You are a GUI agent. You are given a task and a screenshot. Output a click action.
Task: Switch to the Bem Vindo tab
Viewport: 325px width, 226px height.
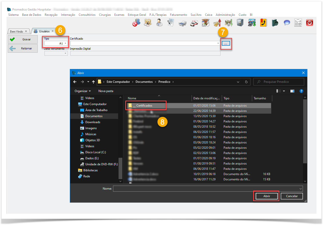coord(17,31)
